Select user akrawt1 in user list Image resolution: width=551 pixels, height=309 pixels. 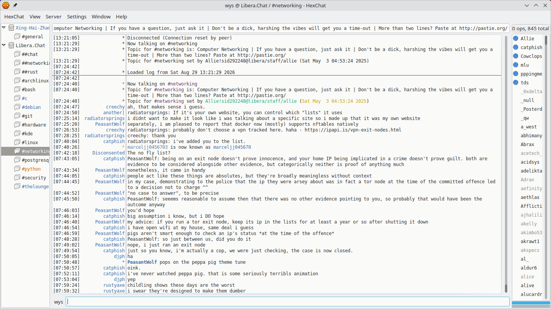coord(530,241)
